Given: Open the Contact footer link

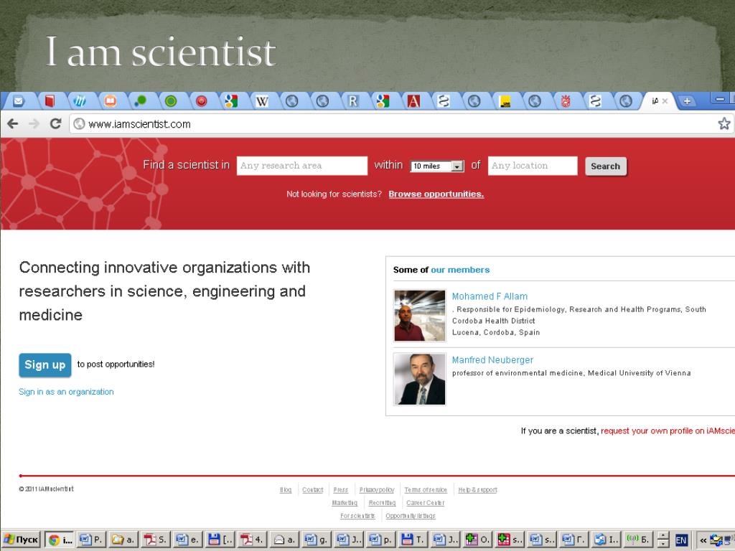Looking at the screenshot, I should [x=313, y=489].
